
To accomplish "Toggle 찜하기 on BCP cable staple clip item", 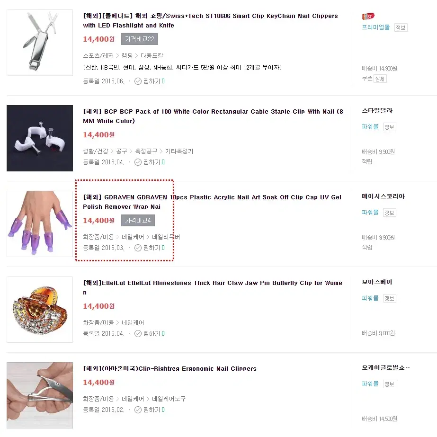I will pyautogui.click(x=150, y=162).
